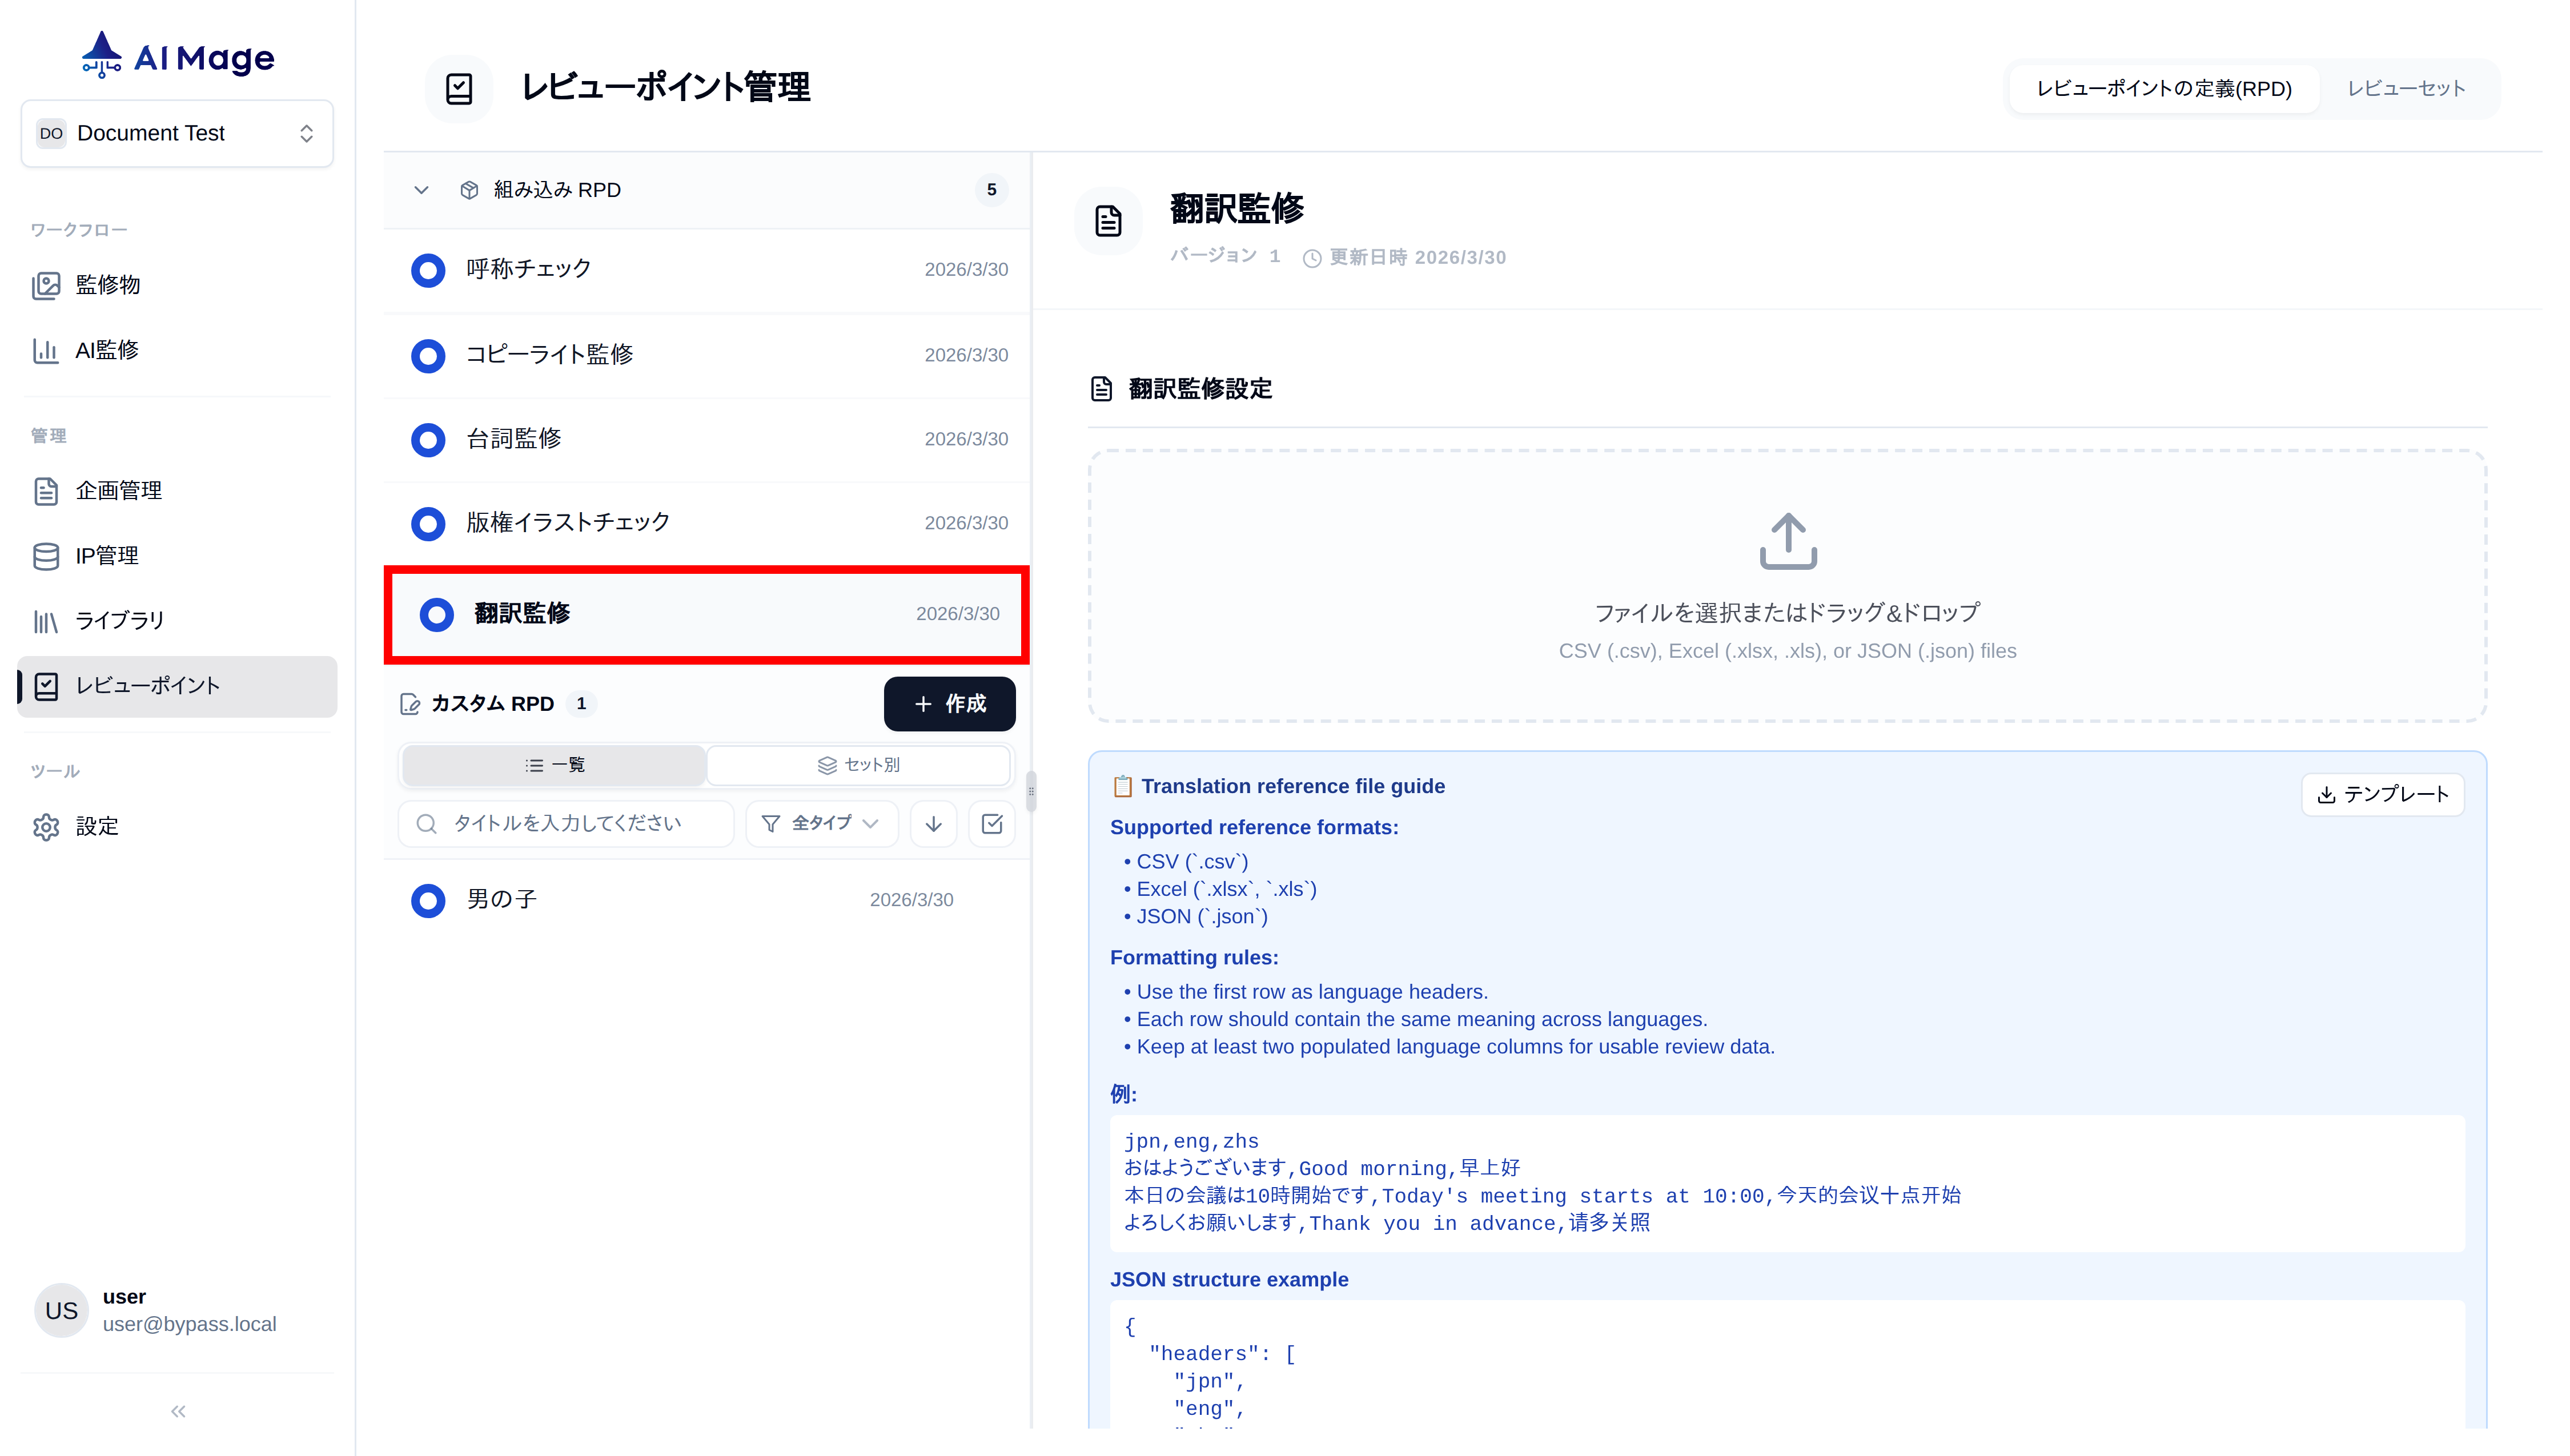The image size is (2570, 1456).
Task: Select the 呼称チェック radio circle
Action: [428, 270]
